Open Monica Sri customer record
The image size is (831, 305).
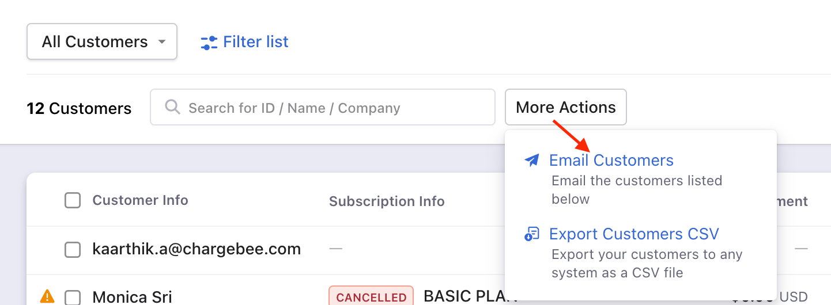pyautogui.click(x=132, y=298)
